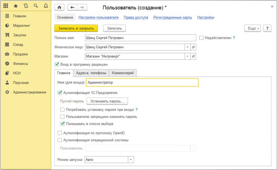Open the Склад section
This screenshot has width=277, height=170.
(x=18, y=44)
